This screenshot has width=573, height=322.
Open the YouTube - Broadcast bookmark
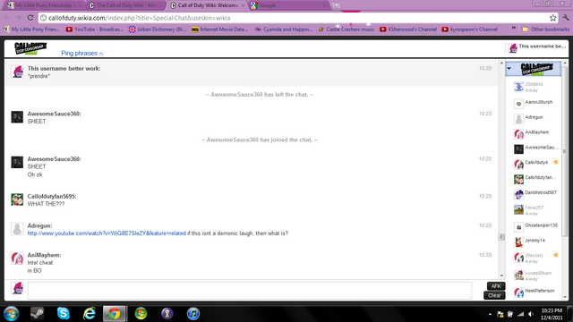point(95,30)
